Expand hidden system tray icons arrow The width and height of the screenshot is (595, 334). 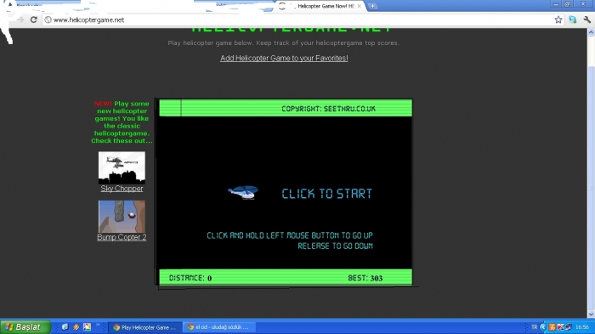542,327
